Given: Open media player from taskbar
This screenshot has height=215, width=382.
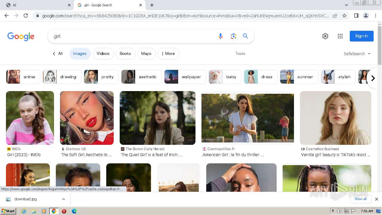Looking at the screenshot, I should coord(44,211).
